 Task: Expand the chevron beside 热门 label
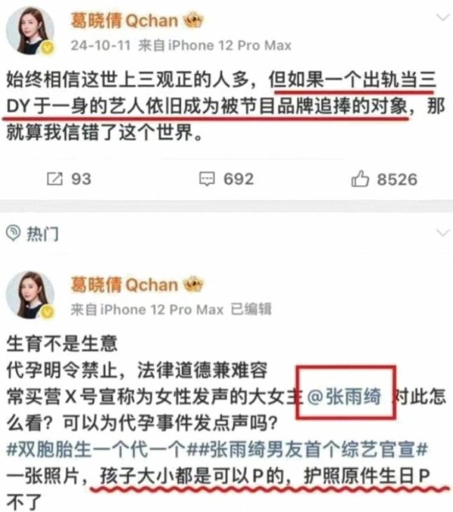(x=443, y=233)
